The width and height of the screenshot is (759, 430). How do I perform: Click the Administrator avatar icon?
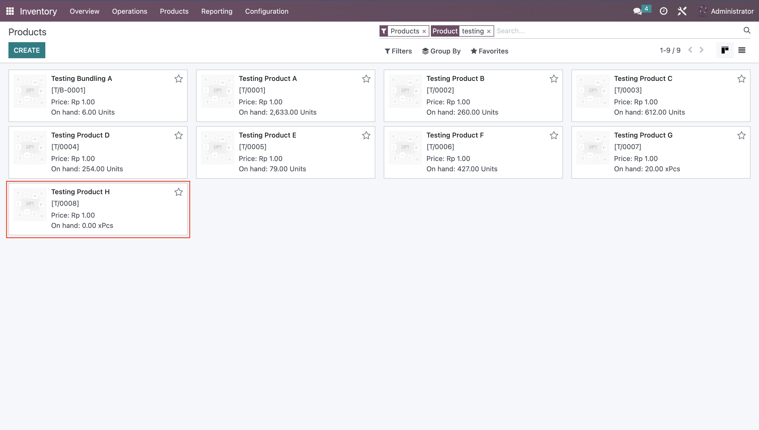703,11
